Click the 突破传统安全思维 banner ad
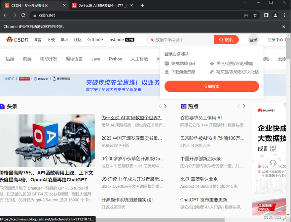291x222 pixels. (x=80, y=85)
